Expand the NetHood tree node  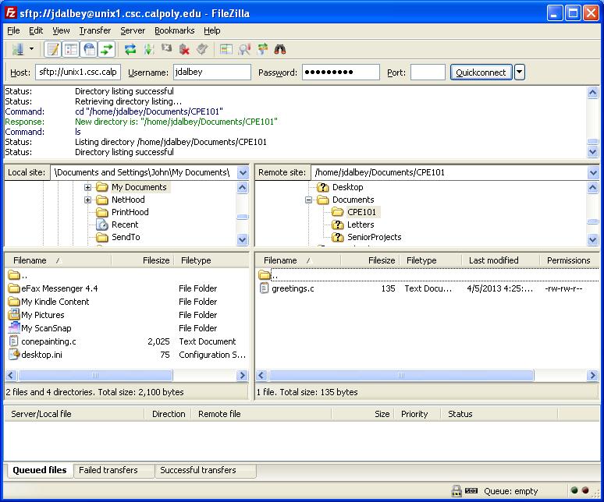click(x=88, y=200)
